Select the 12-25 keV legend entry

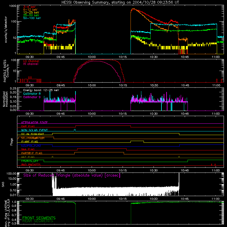click(31, 12)
